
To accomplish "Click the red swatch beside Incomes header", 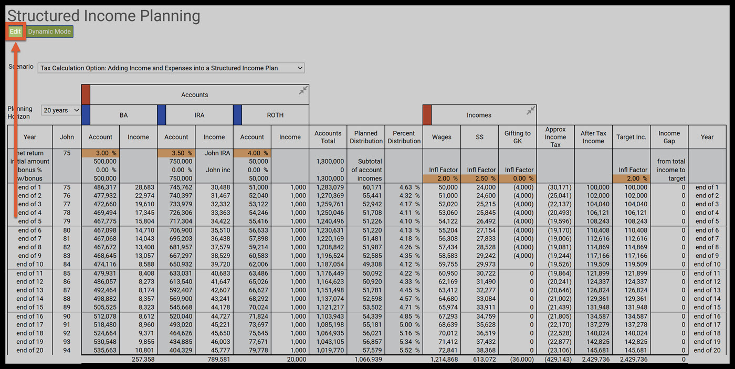I will click(x=427, y=114).
